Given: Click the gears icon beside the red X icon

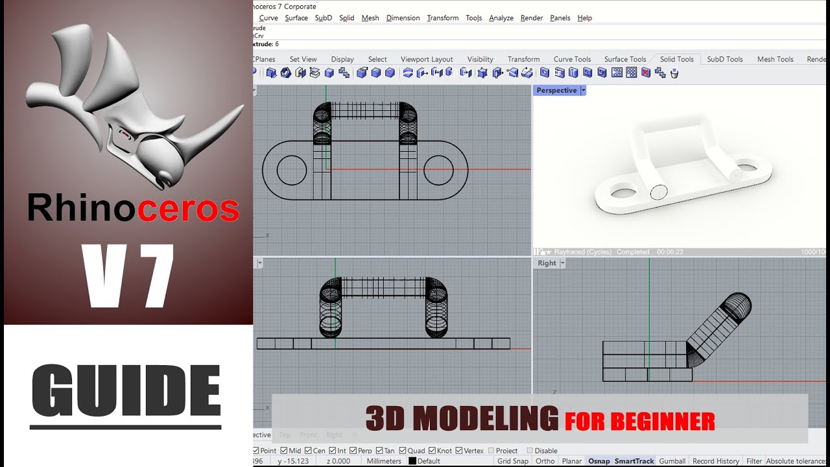Looking at the screenshot, I should tap(659, 73).
